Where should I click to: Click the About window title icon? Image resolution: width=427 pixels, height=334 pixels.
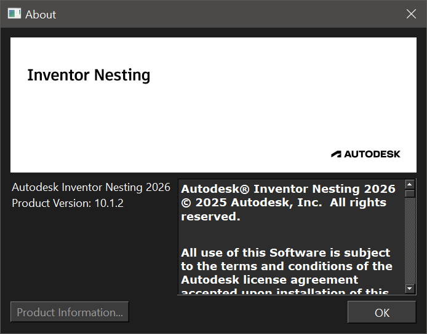[x=14, y=14]
